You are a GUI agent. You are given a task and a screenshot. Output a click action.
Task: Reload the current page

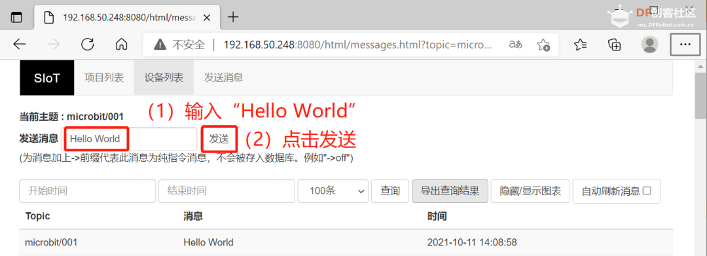pyautogui.click(x=88, y=44)
